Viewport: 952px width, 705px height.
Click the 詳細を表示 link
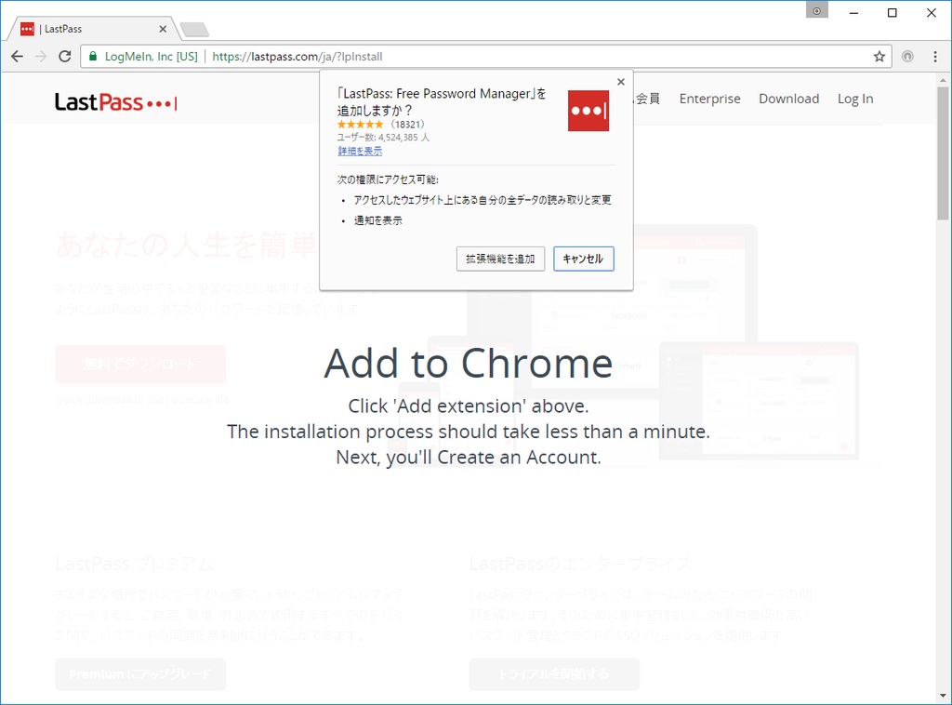[360, 152]
